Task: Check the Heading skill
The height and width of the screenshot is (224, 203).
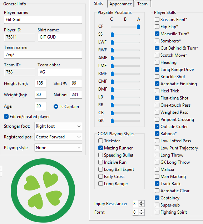Action: point(157,62)
